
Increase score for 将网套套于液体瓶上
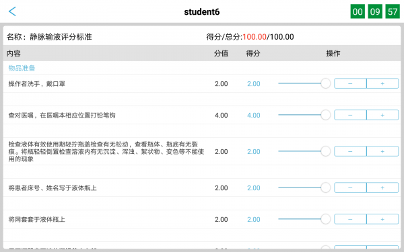382,219
